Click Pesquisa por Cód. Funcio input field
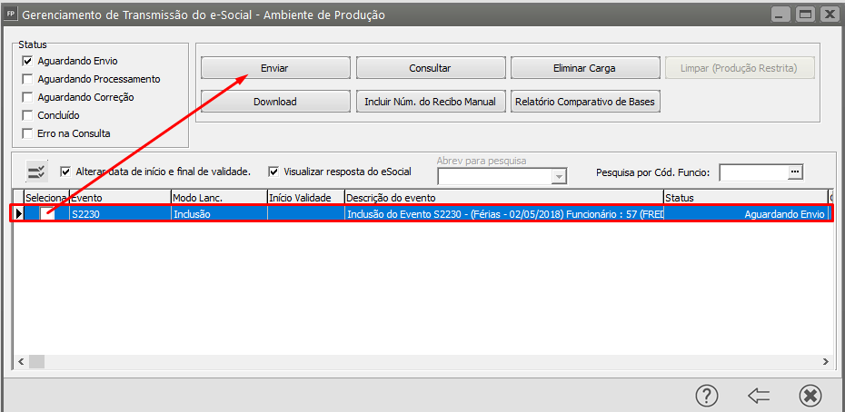845x412 pixels. point(754,172)
